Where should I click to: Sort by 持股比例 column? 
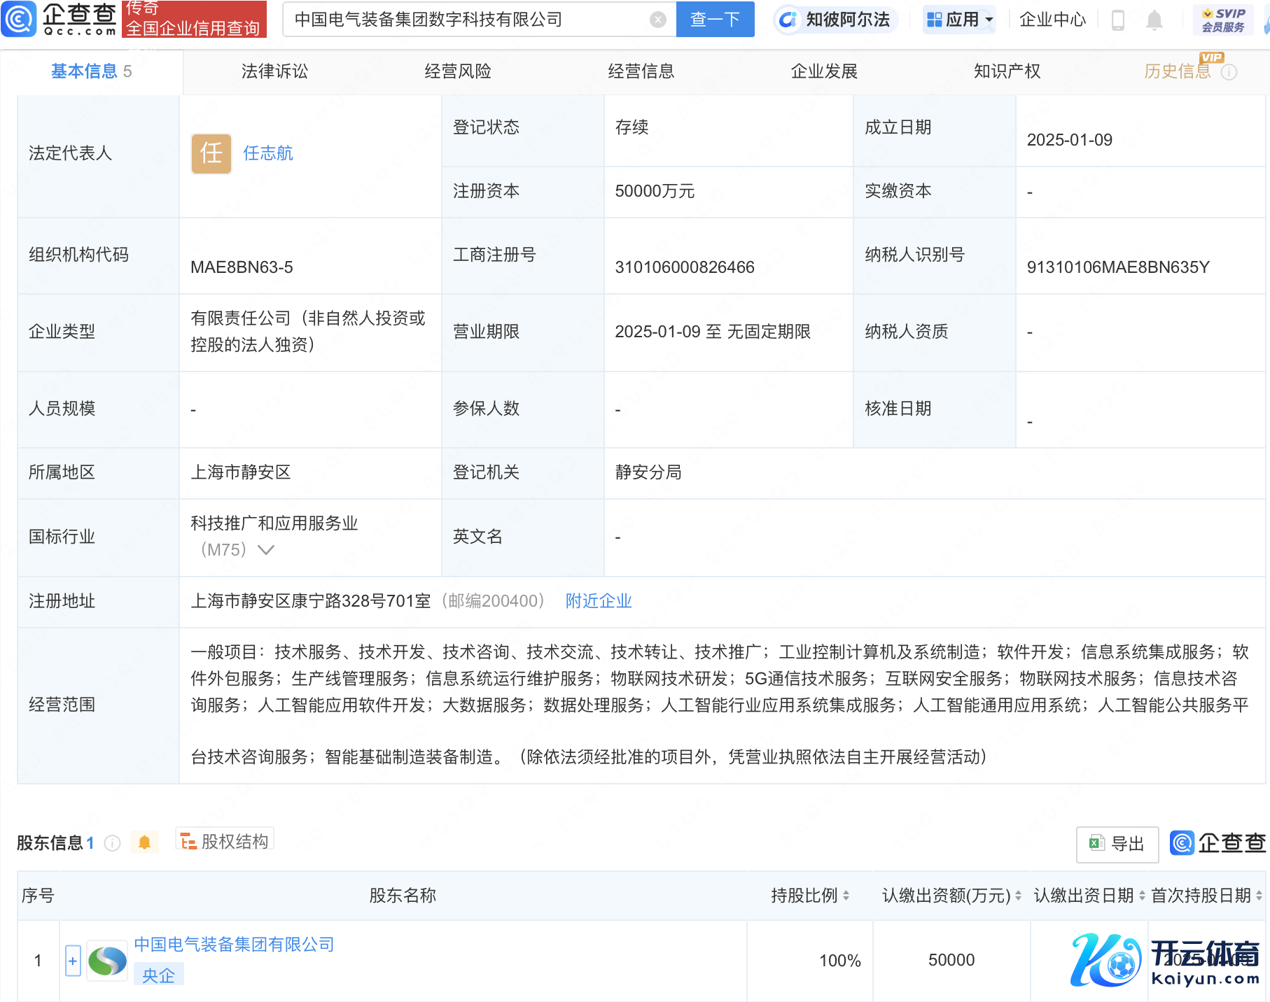tap(846, 896)
